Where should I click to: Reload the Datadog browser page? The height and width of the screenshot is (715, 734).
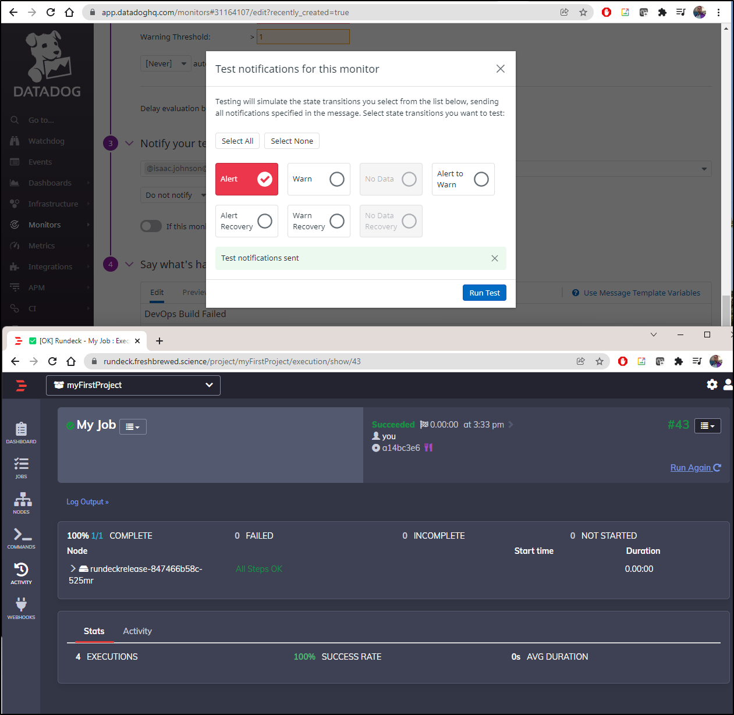coord(51,12)
